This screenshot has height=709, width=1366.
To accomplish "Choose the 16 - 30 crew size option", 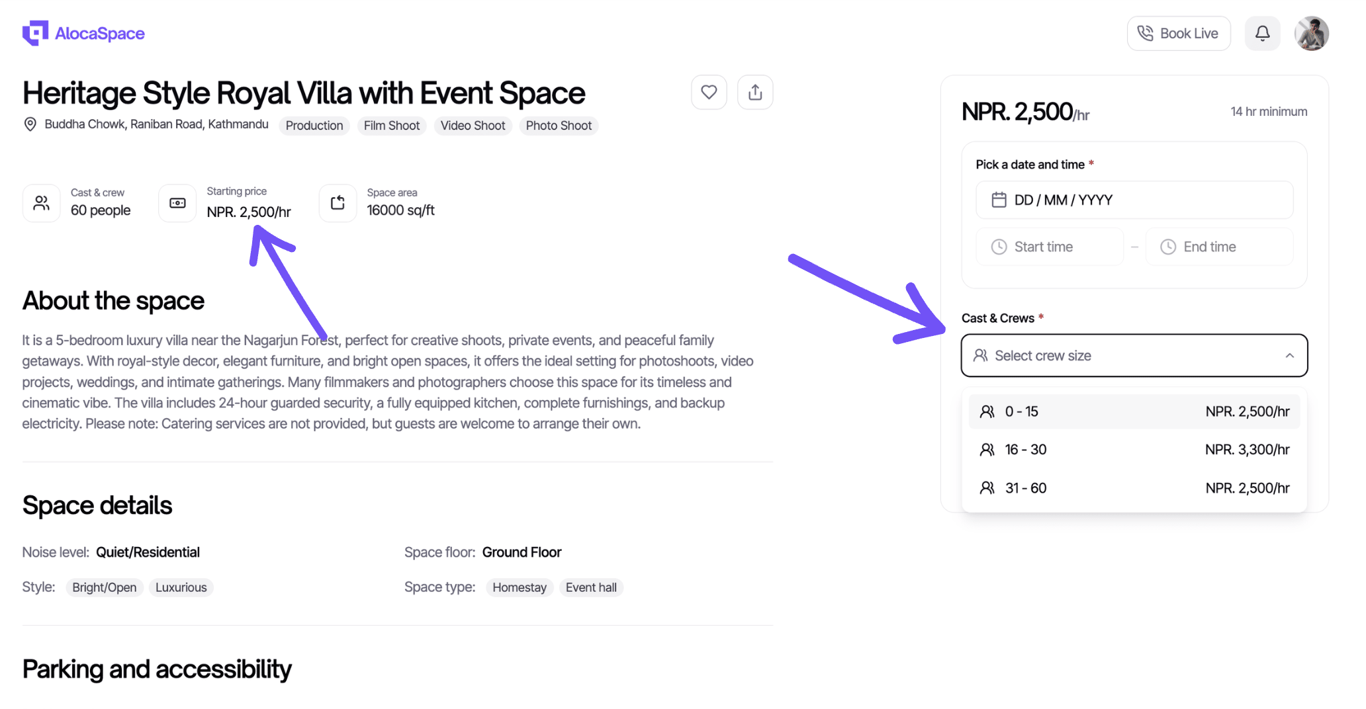I will point(1134,450).
